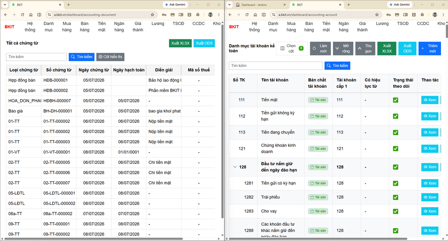Screen dimensions: 448x241
Task: Expand all accounts with Mở rộng
Action: click(343, 48)
